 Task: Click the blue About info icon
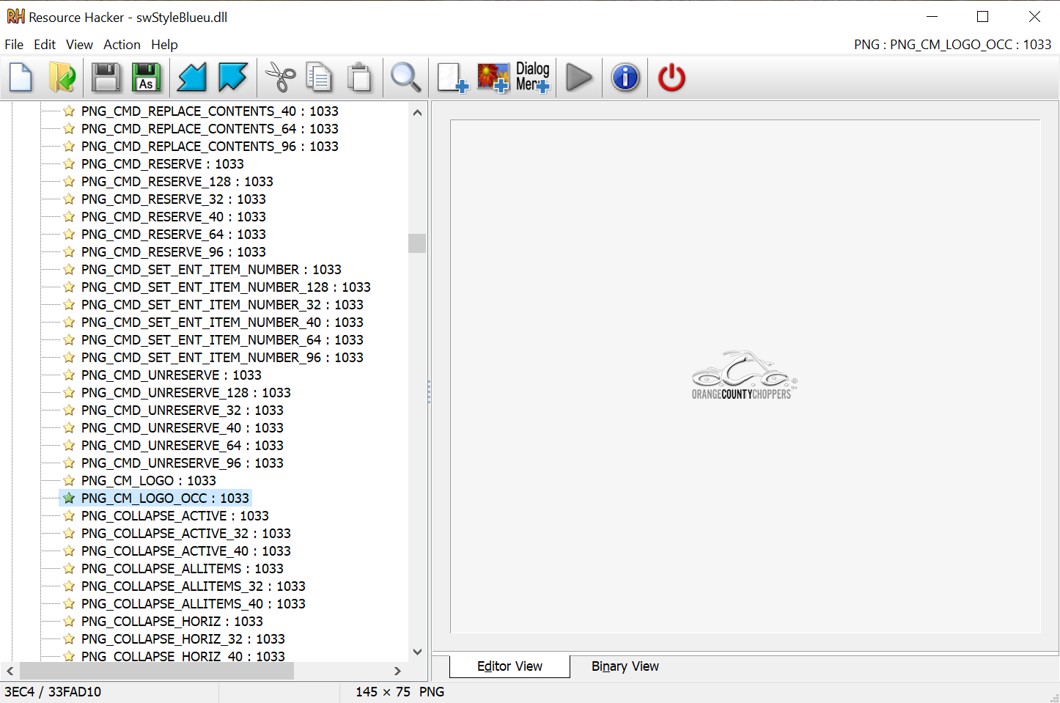click(625, 77)
